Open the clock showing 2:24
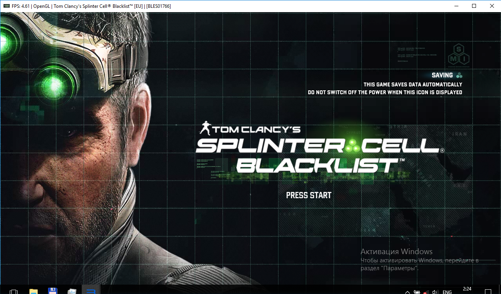Image resolution: width=501 pixels, height=294 pixels. coord(467,289)
